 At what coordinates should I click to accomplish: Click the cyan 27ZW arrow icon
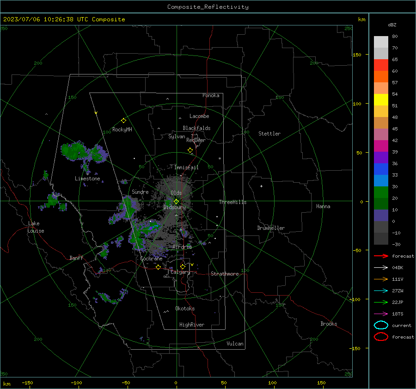(381, 291)
